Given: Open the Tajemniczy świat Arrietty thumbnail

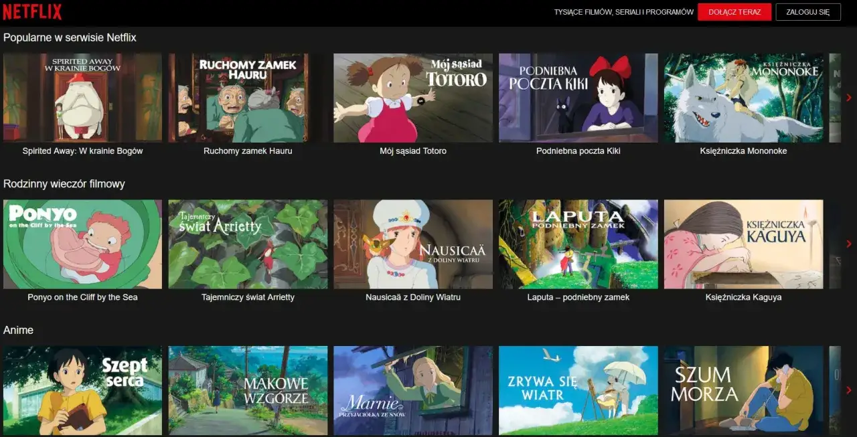Looking at the screenshot, I should click(248, 244).
